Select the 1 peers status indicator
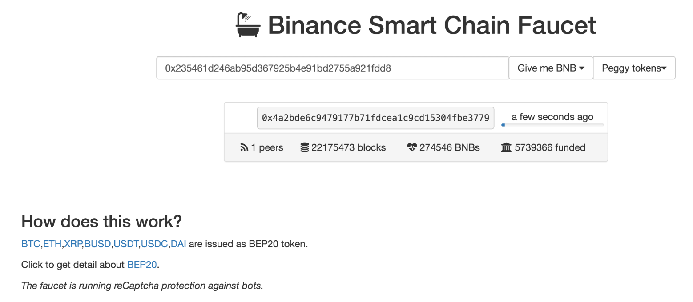Screen dimensions: 693x302 pyautogui.click(x=262, y=147)
